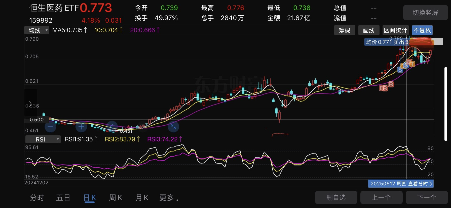Screen dimensions: 451x208
Task: Click the 4.18% change percentage
Action: click(91, 20)
